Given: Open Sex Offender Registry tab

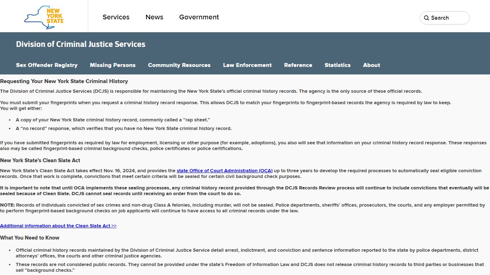Looking at the screenshot, I should [47, 65].
